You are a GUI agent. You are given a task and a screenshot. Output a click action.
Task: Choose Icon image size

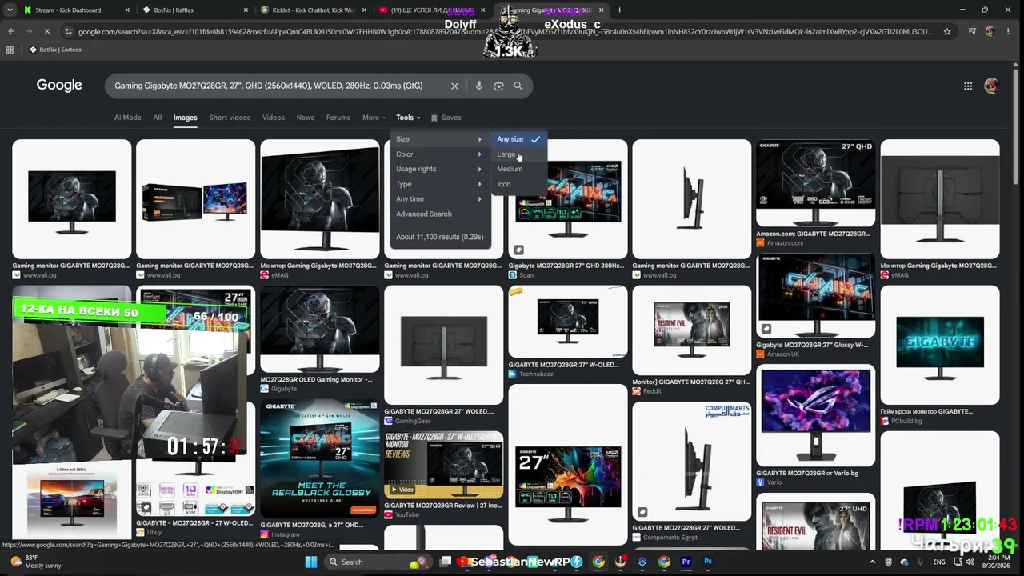pos(518,184)
